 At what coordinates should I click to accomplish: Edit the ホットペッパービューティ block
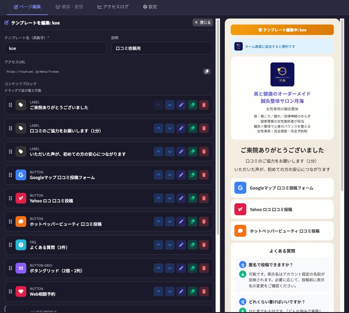pos(181,222)
